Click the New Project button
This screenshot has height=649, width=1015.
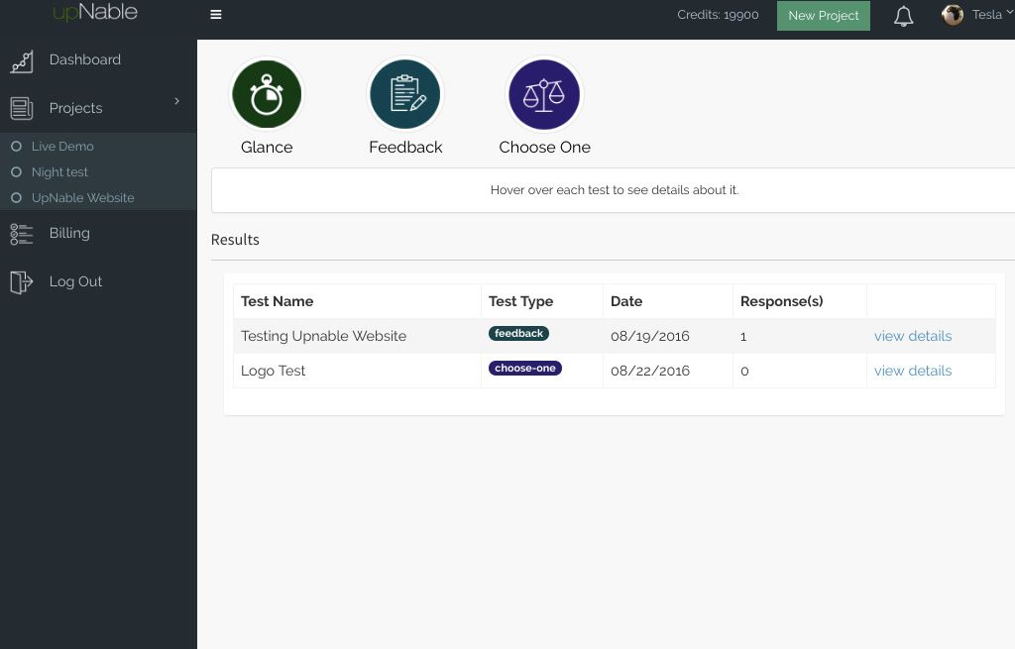point(823,16)
